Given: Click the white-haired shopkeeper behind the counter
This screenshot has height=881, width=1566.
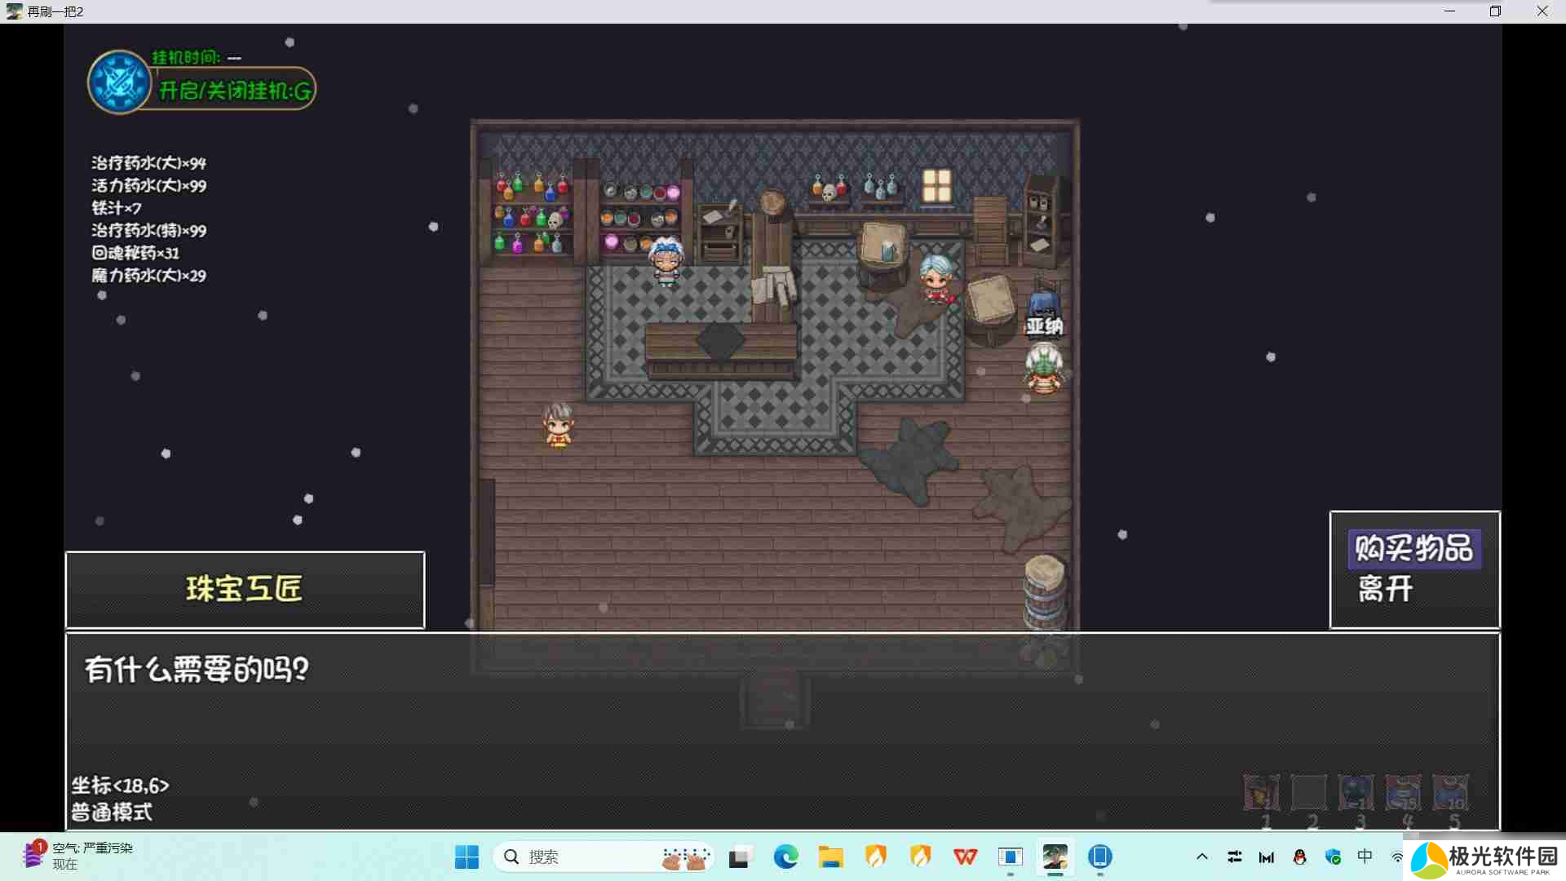Looking at the screenshot, I should point(666,261).
